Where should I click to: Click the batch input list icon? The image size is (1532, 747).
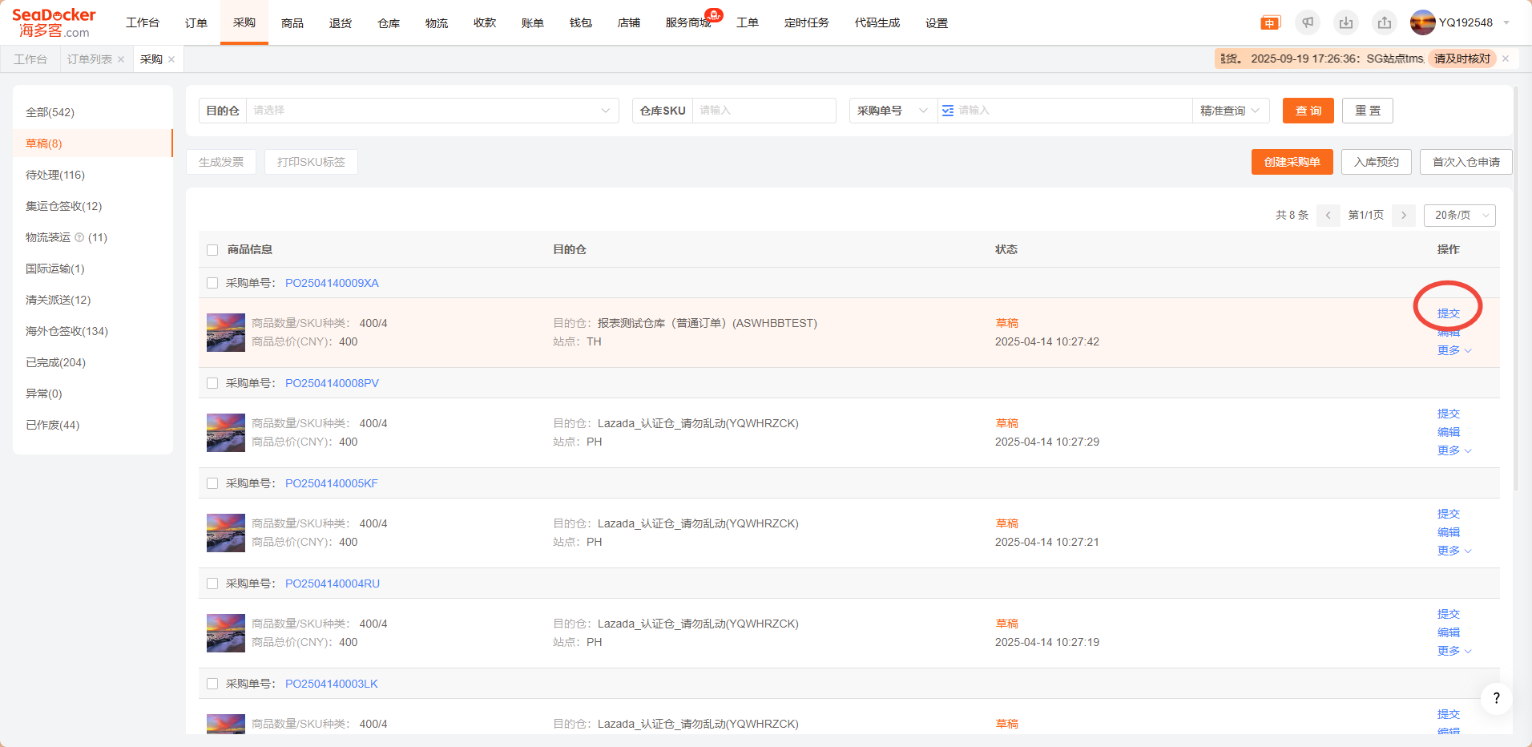[948, 111]
